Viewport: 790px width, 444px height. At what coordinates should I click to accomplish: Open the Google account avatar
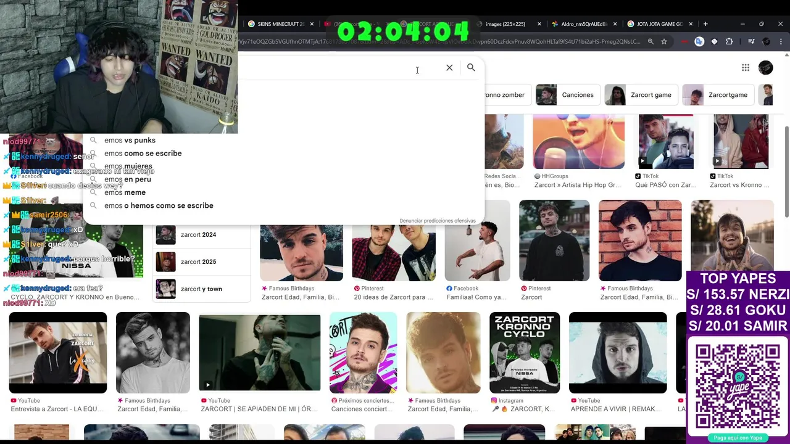765,68
